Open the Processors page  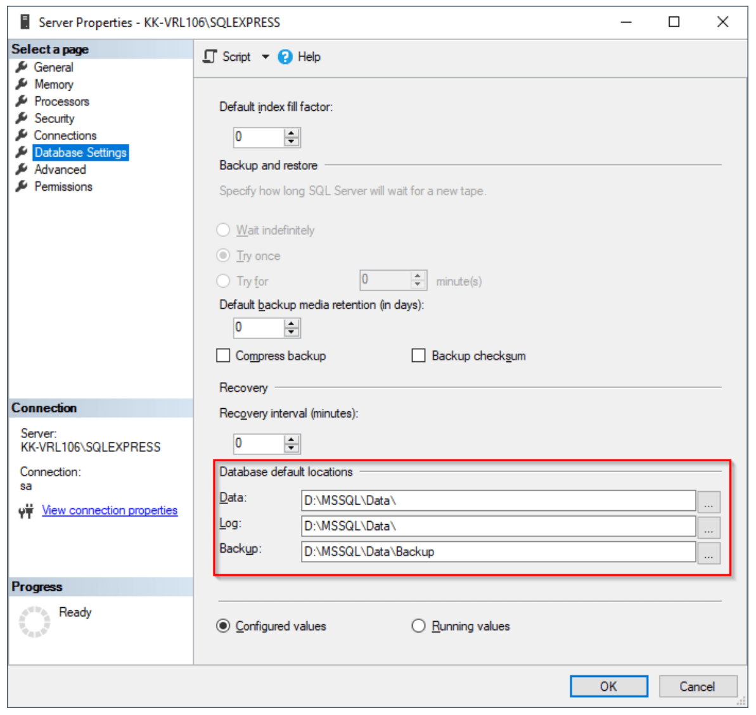click(61, 101)
